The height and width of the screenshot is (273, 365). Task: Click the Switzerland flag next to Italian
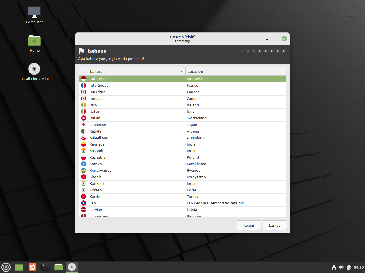click(84, 118)
